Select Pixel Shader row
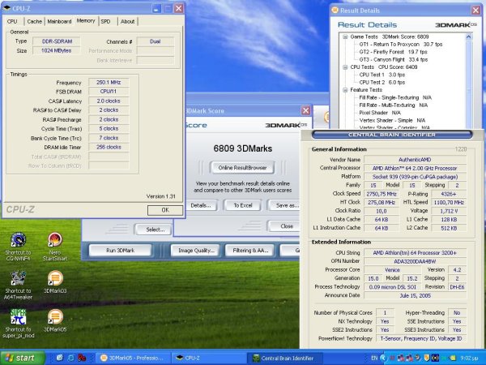Screen dimensions: 486x365 point(380,113)
